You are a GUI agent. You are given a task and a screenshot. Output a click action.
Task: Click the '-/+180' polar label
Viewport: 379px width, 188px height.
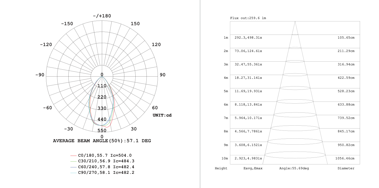[102, 16]
